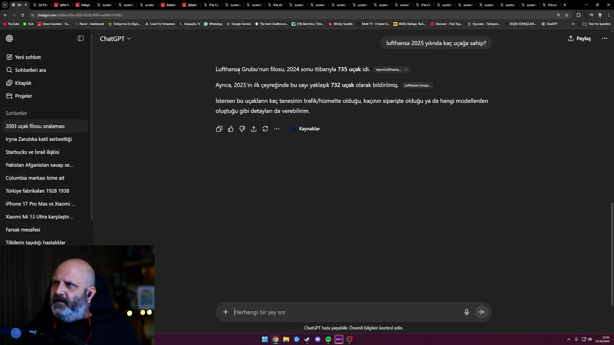Expand the bookmarks overflow chevron

(x=573, y=23)
